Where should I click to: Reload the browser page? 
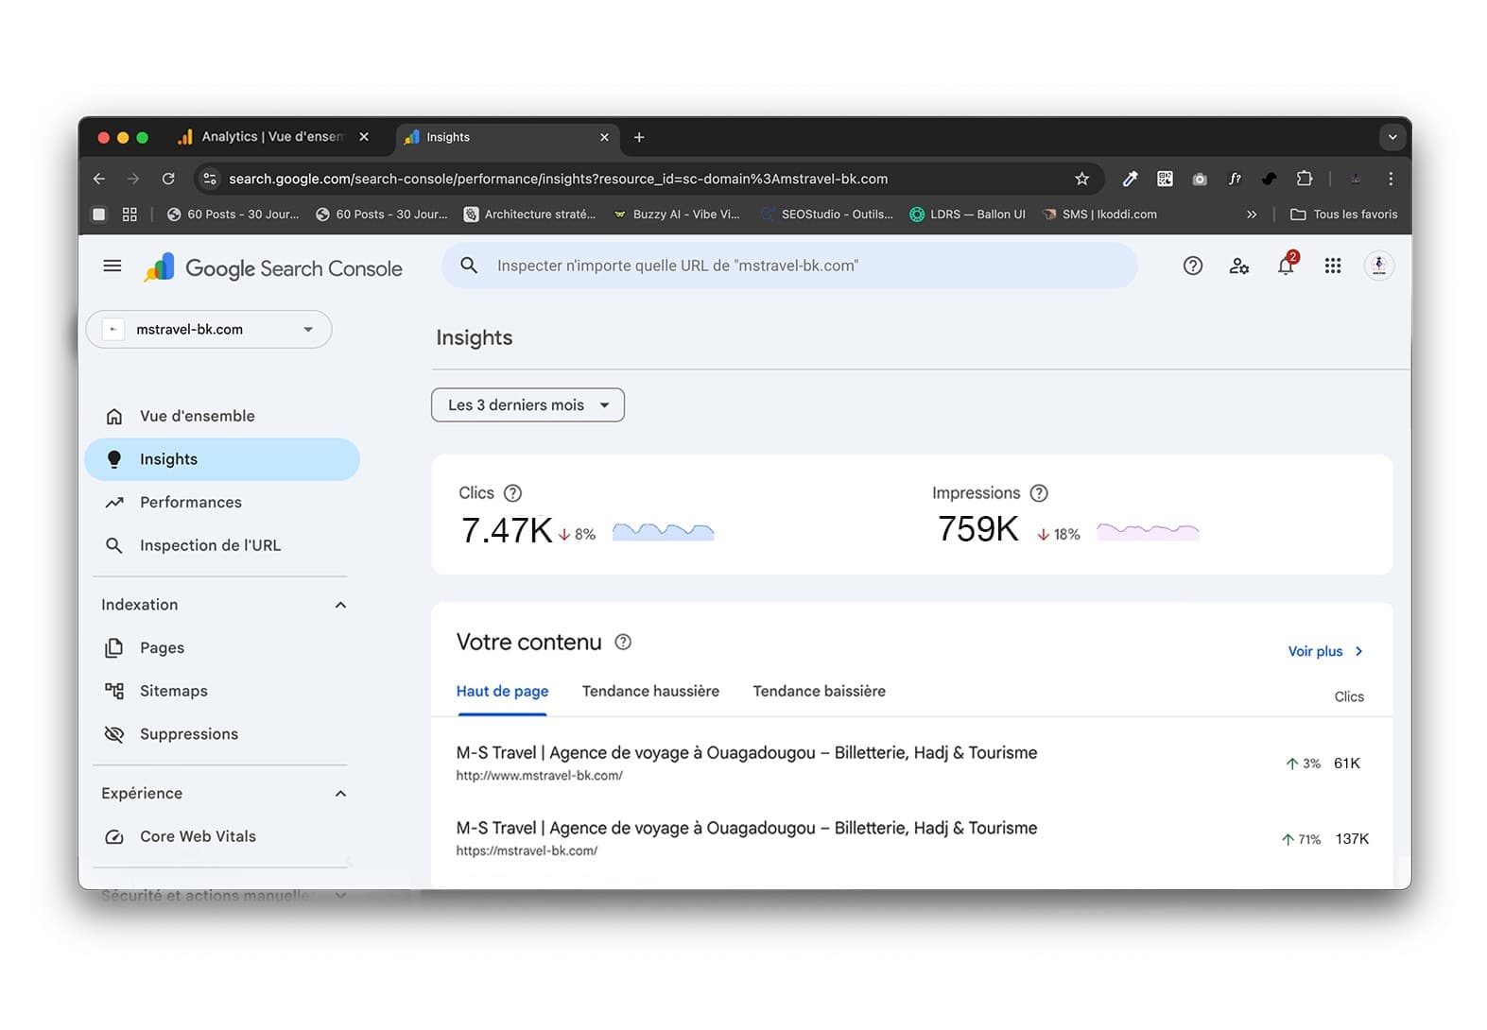[168, 179]
